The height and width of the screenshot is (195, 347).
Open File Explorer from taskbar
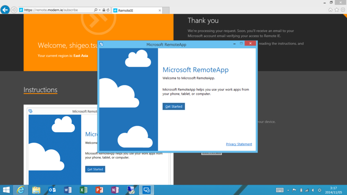point(36,190)
